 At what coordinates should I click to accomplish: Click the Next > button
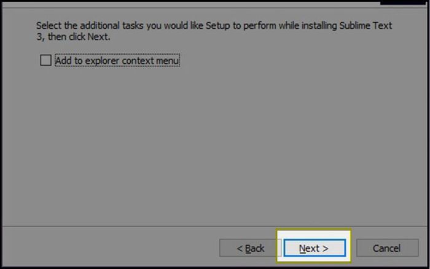315,248
